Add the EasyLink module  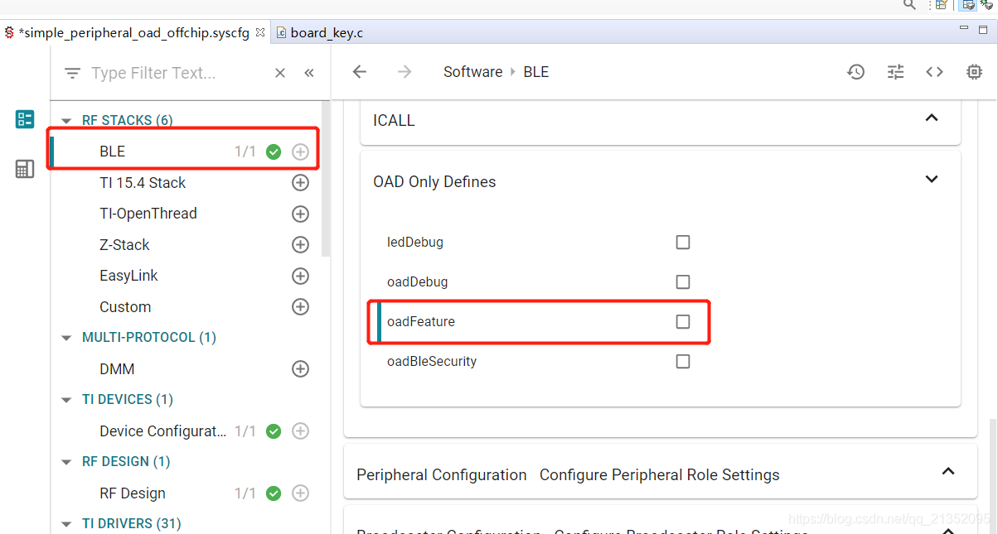pos(300,276)
